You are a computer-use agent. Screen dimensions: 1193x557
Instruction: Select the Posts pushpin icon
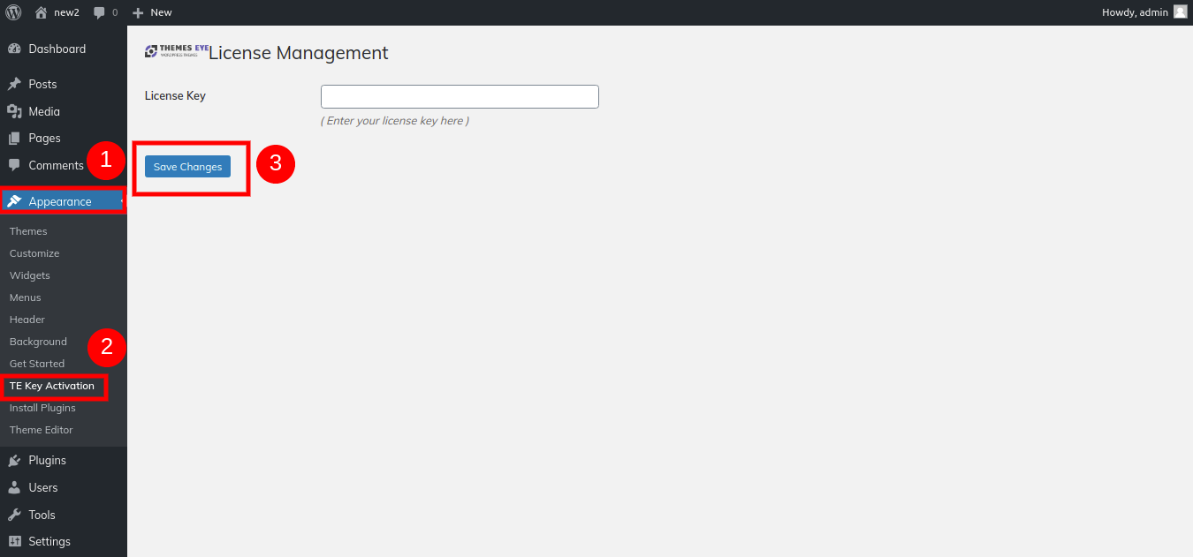16,83
